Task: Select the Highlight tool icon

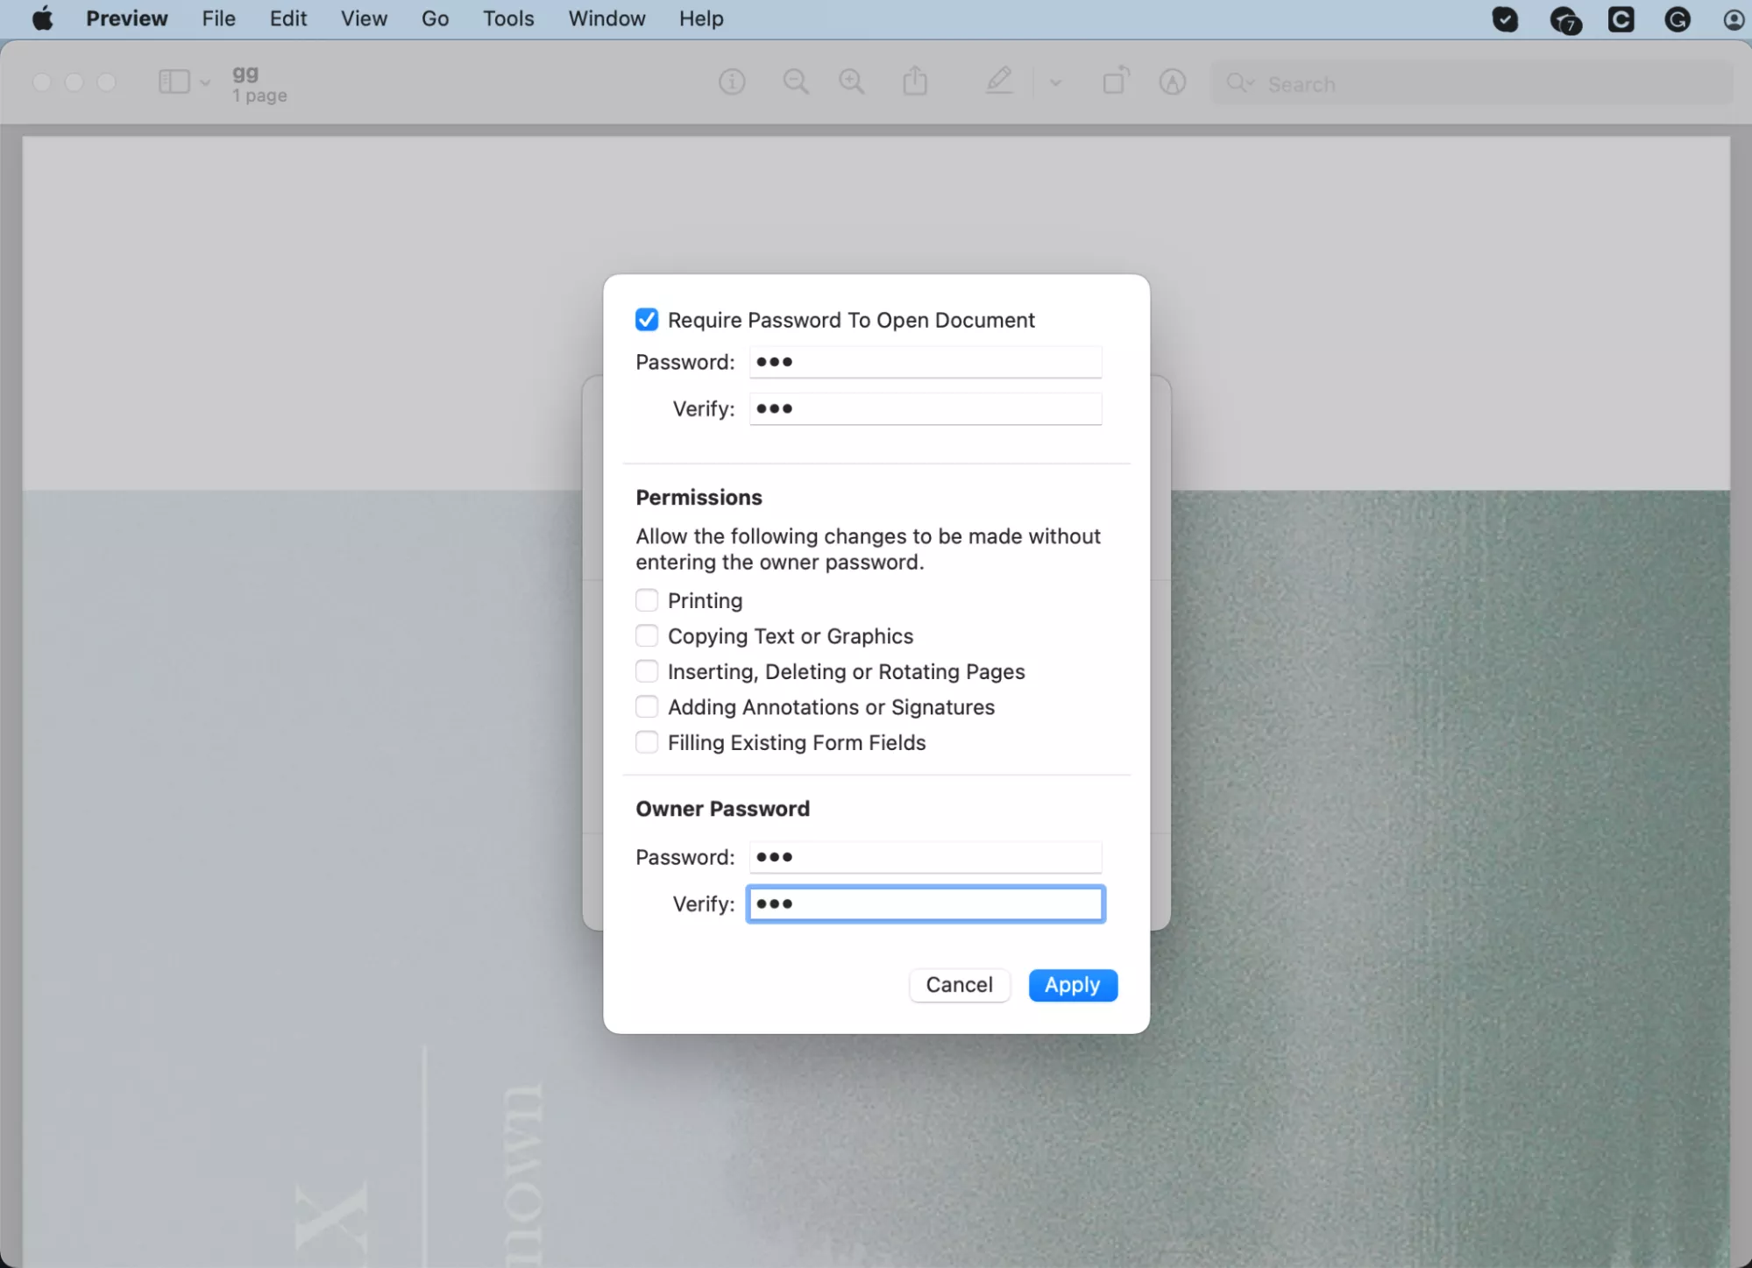Action: pos(1173,82)
